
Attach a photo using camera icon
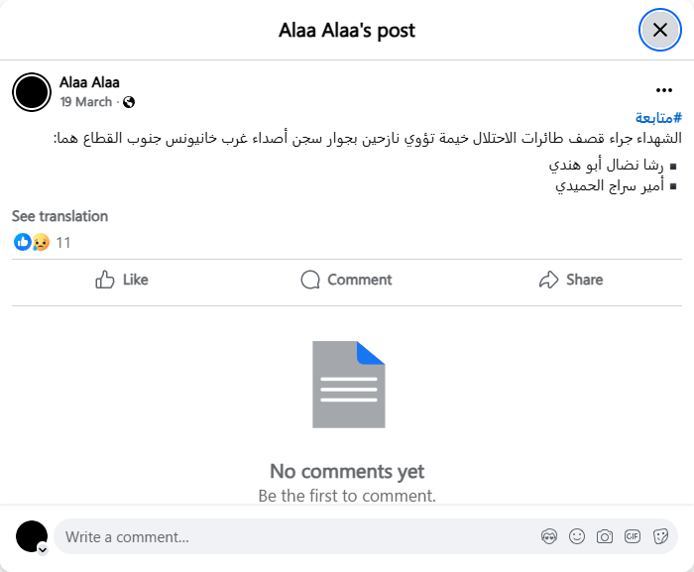605,536
